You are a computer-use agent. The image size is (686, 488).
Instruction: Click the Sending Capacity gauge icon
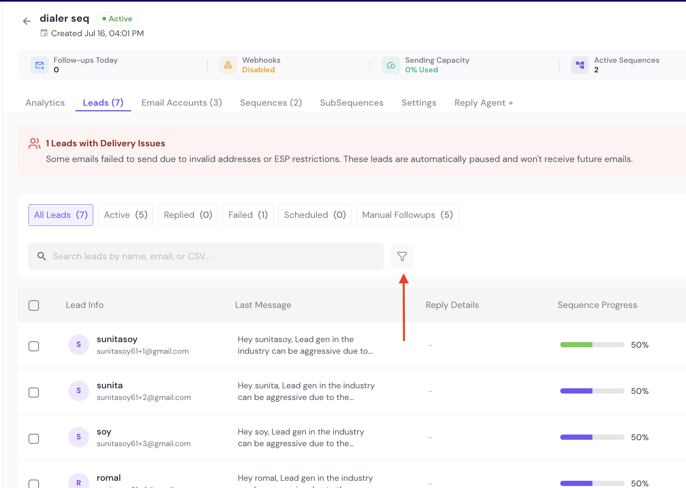tap(391, 65)
